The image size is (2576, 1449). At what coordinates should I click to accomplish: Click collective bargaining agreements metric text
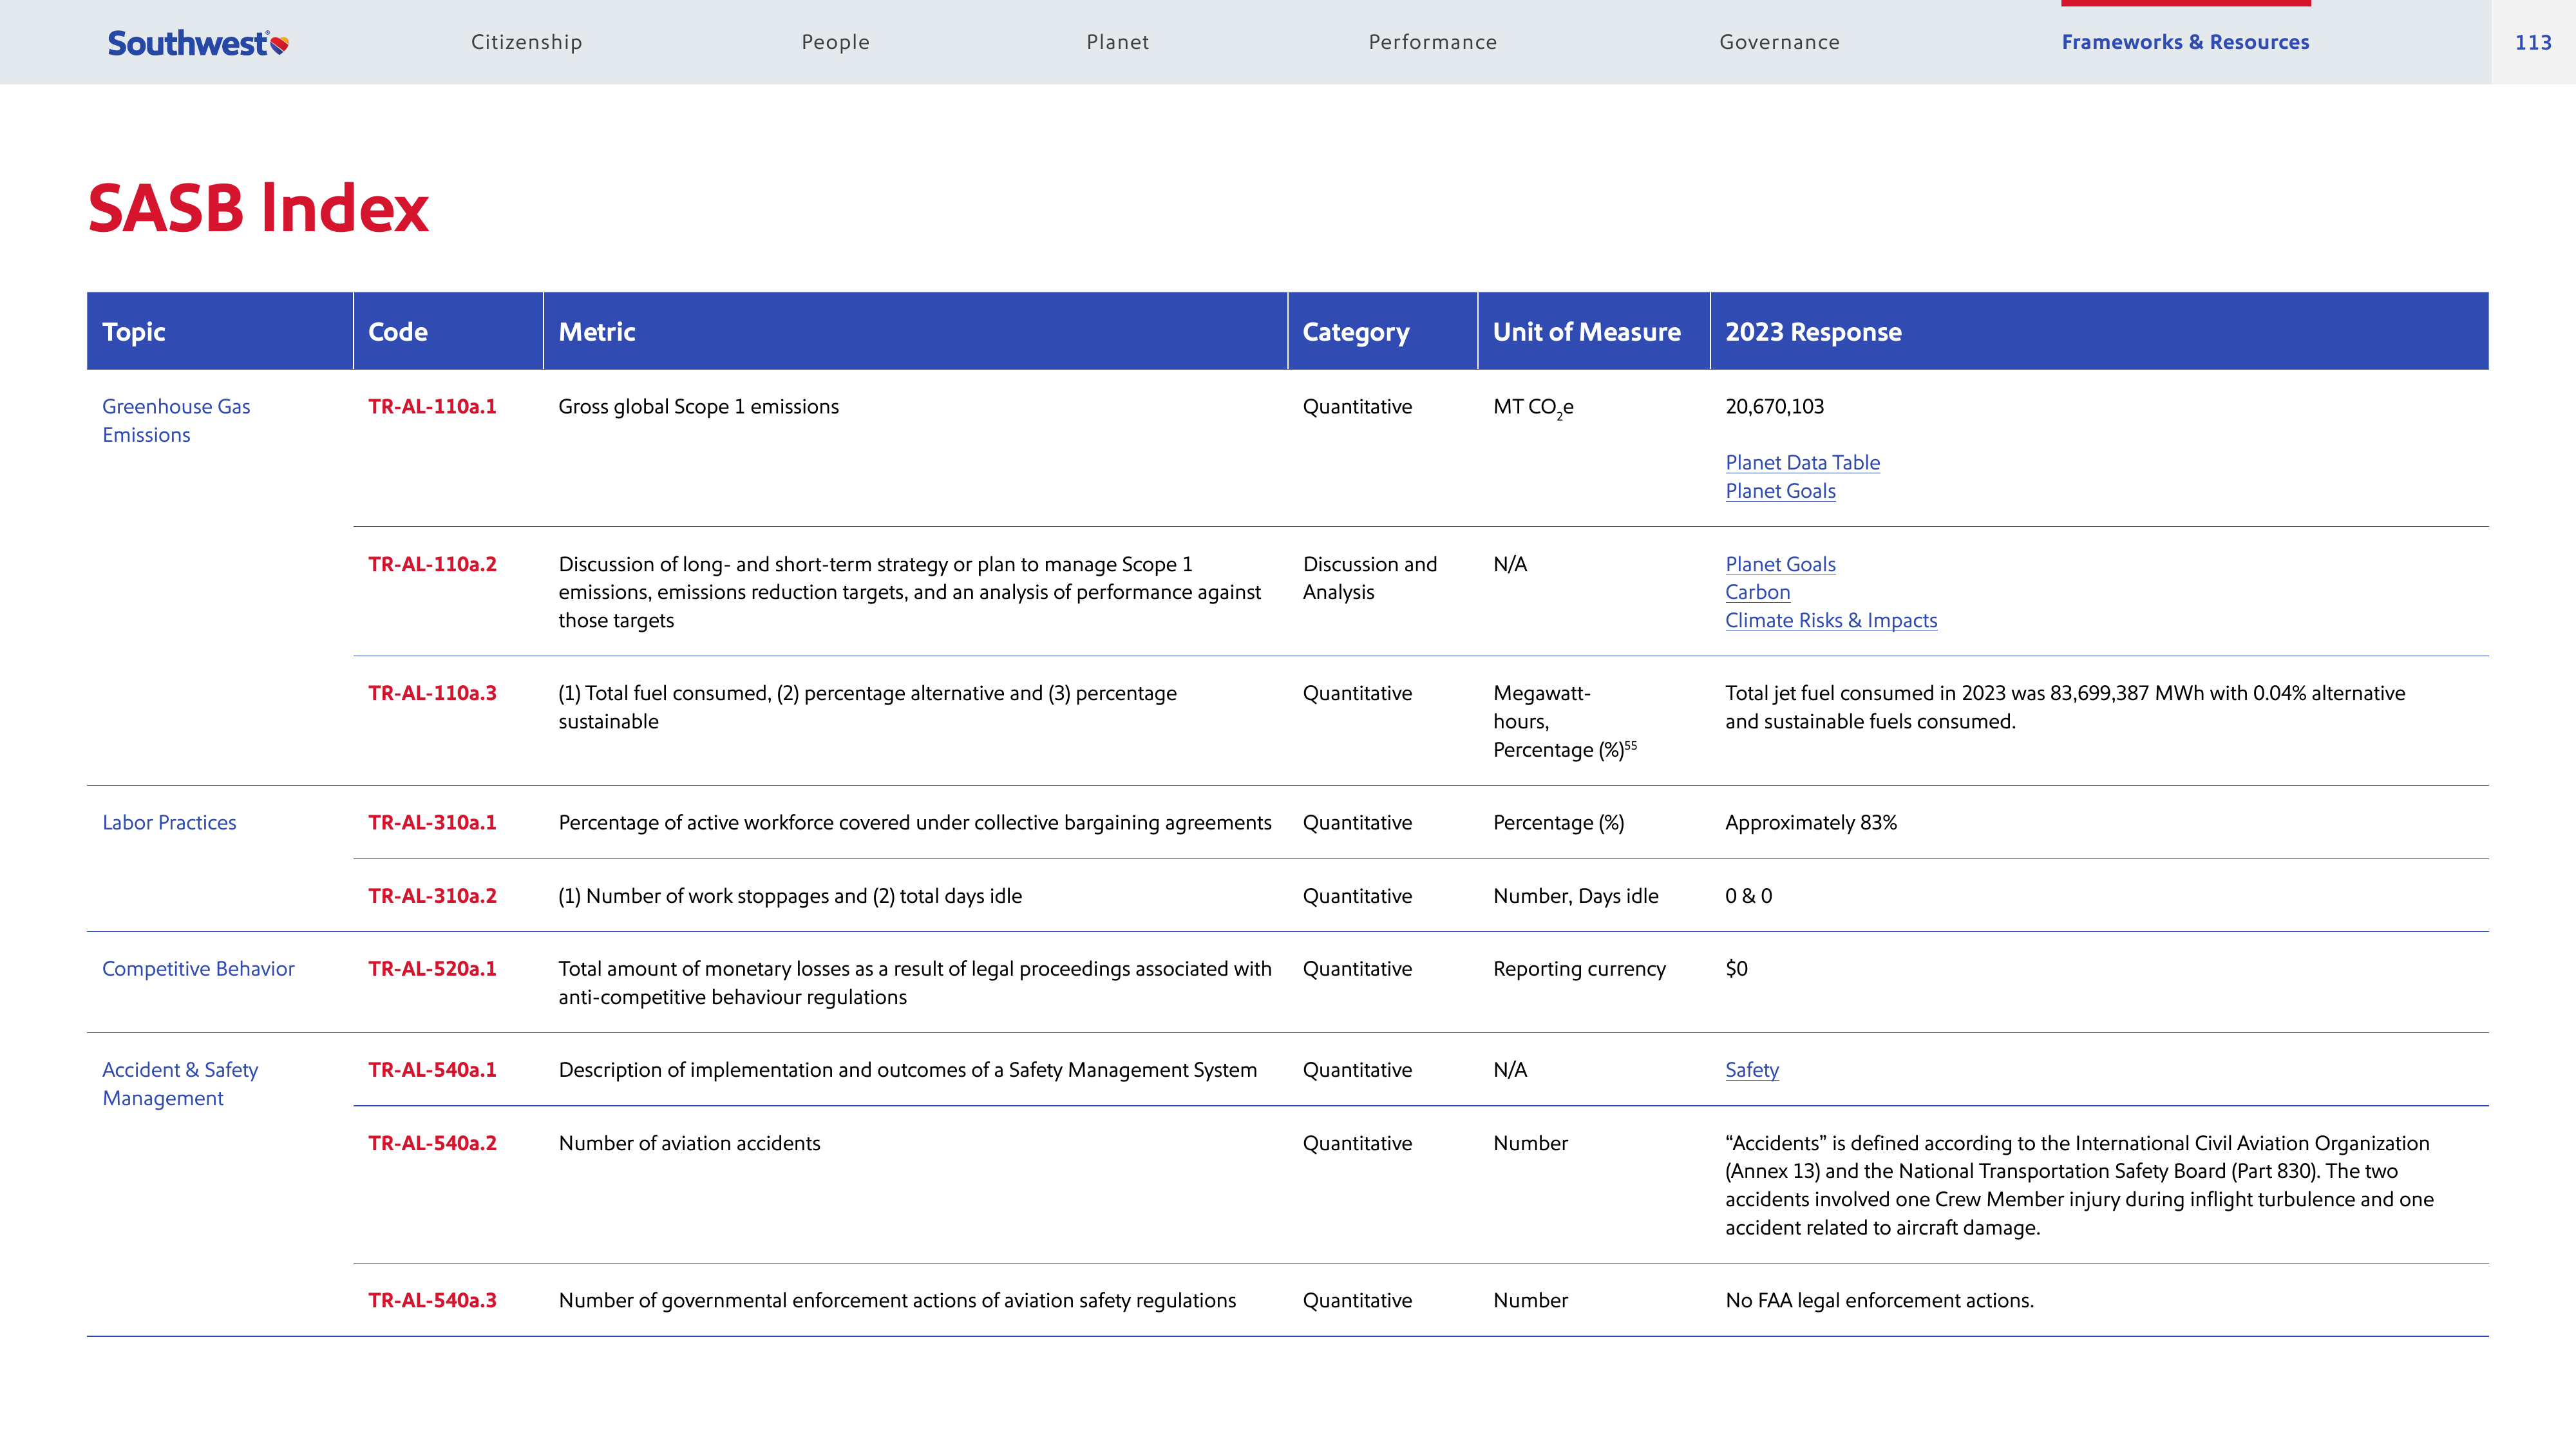tap(915, 822)
